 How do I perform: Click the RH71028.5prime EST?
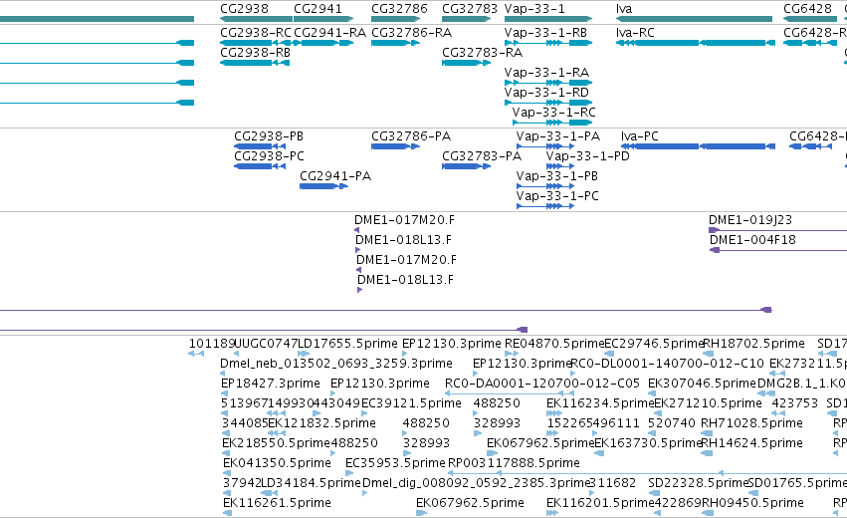click(706, 434)
